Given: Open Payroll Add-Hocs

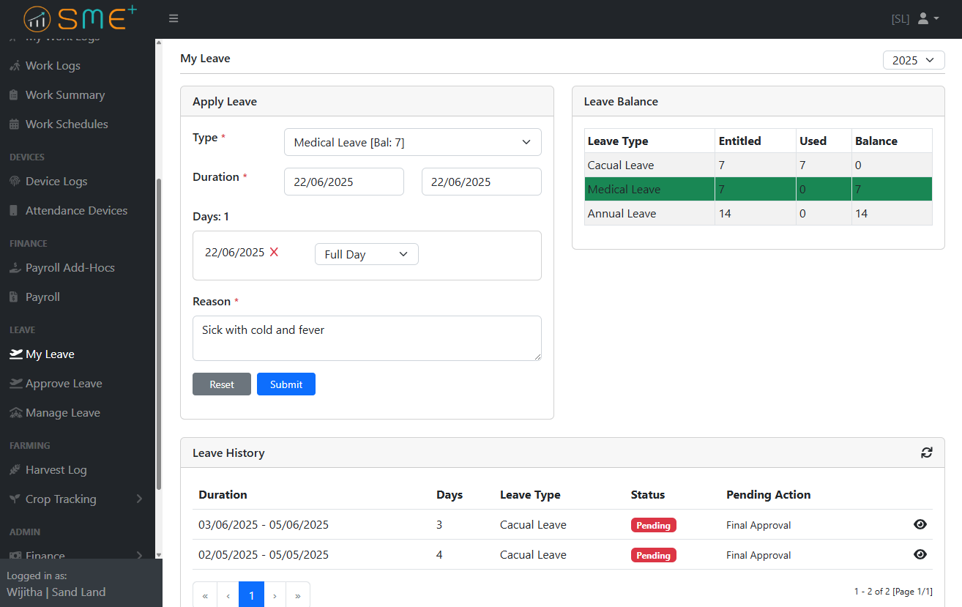Looking at the screenshot, I should pos(70,267).
